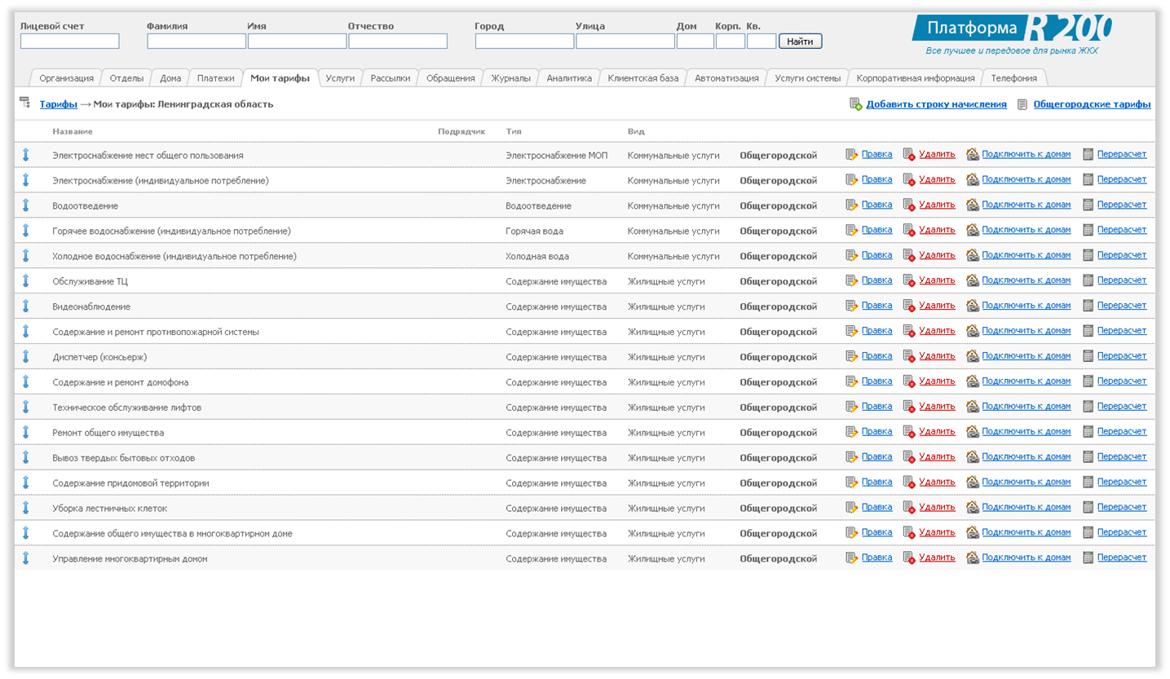1170x679 pixels.
Task: Click edit icon in Электроснабжение мест общего пользования row
Action: pyautogui.click(x=852, y=155)
